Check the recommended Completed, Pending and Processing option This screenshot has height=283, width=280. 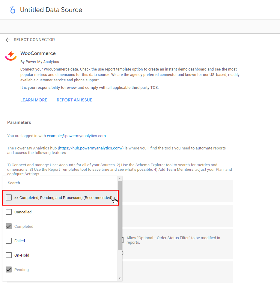pyautogui.click(x=9, y=197)
